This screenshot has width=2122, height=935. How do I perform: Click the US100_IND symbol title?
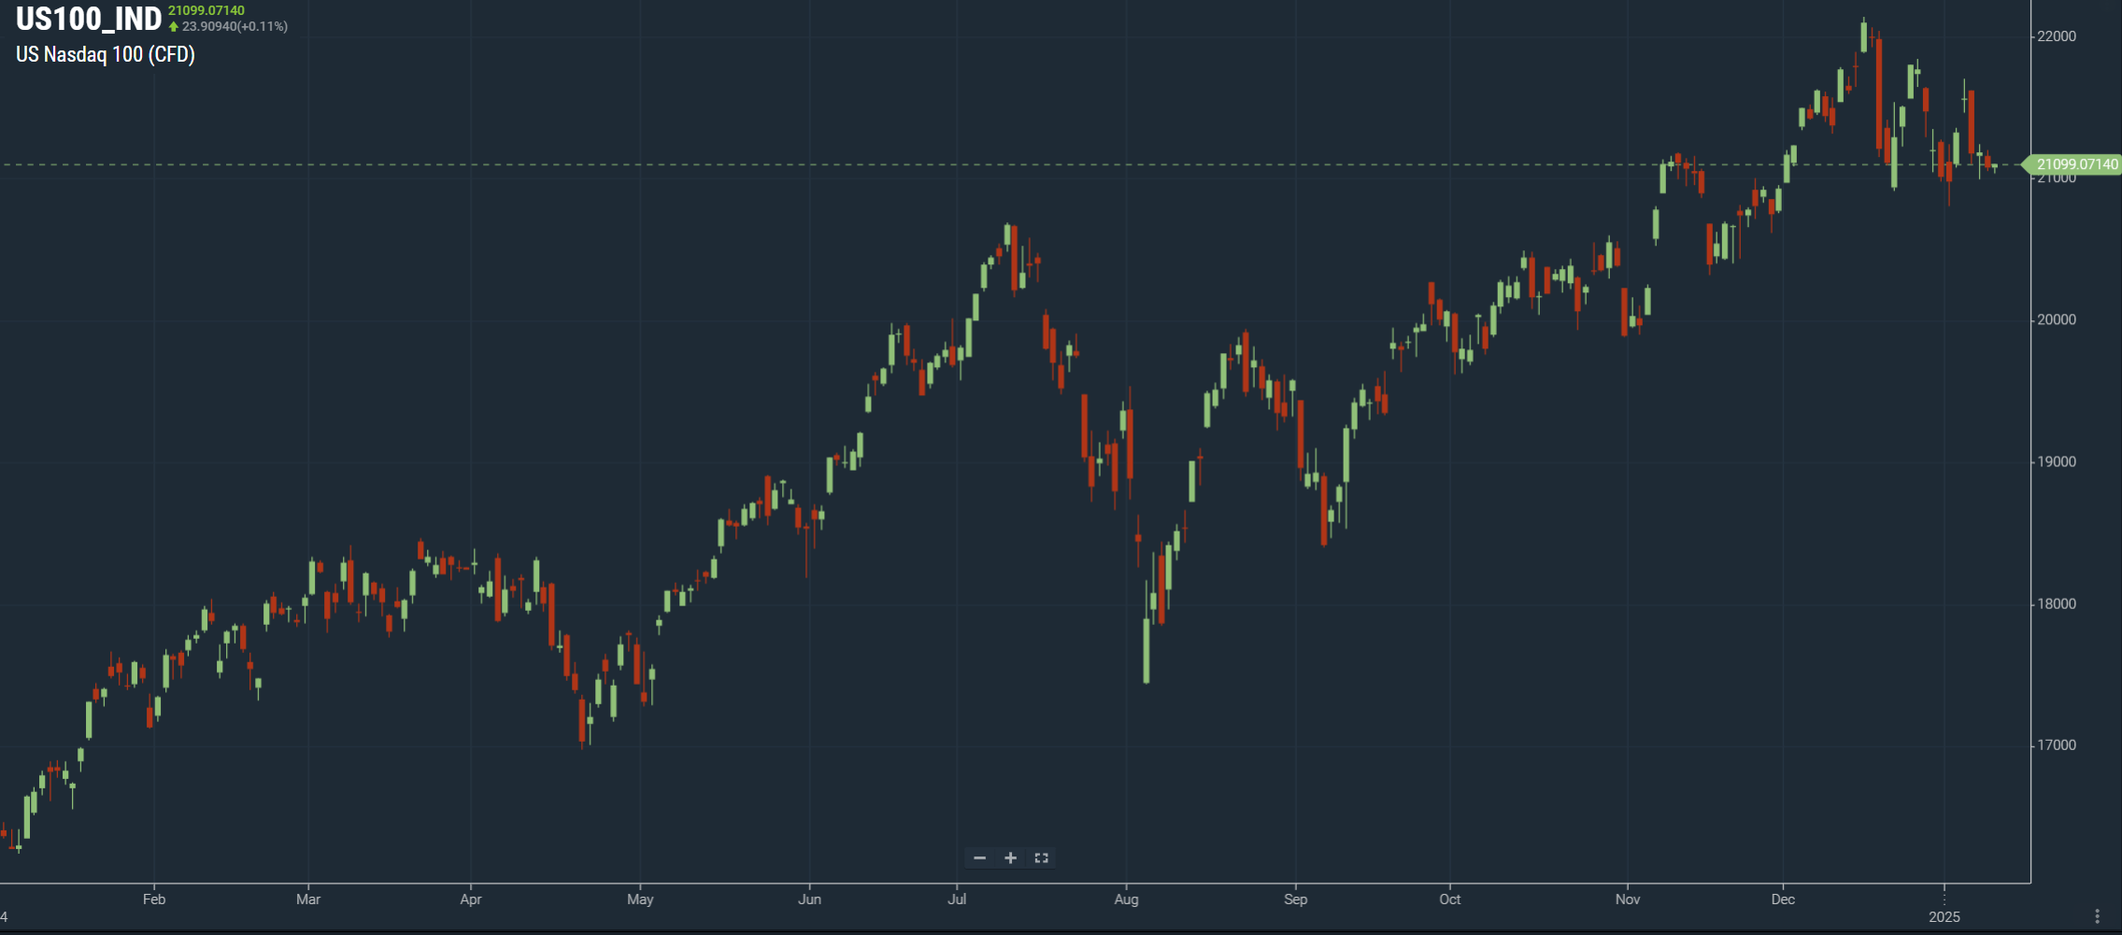89,19
